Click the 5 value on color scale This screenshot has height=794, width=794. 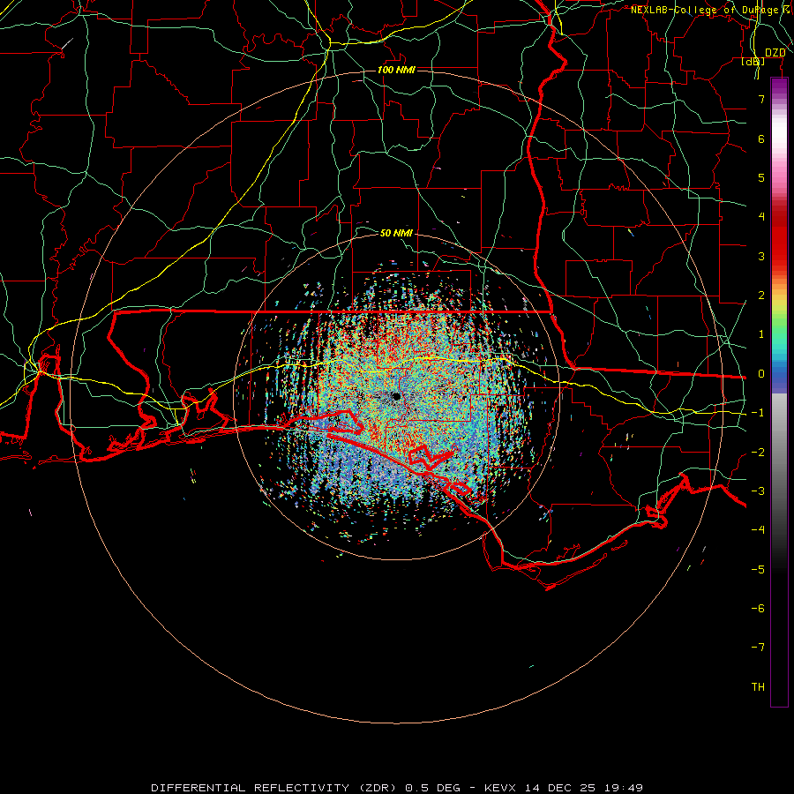761,177
